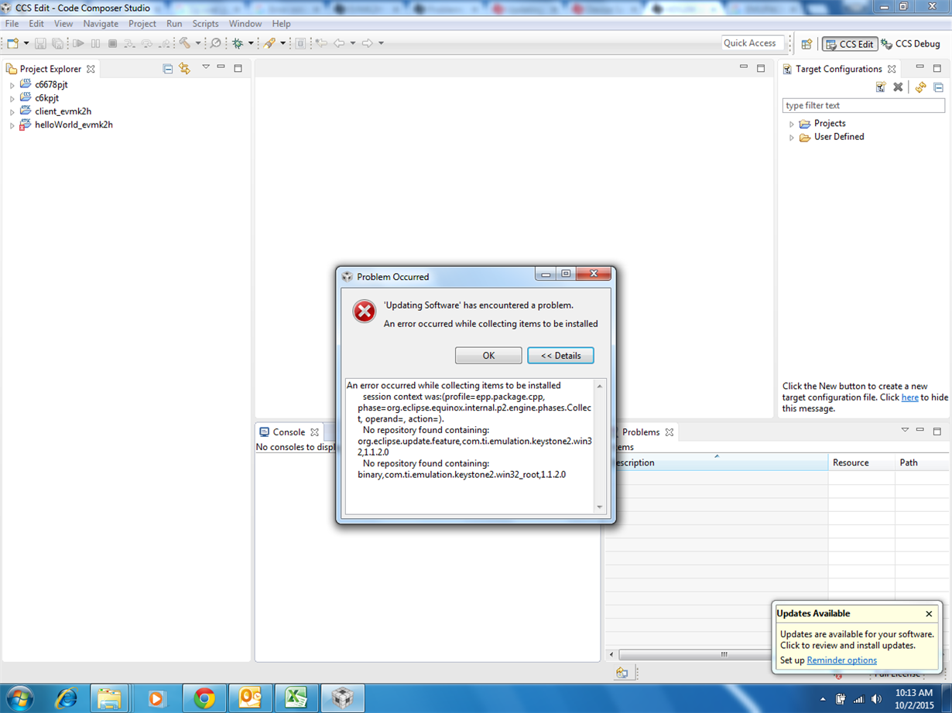Click the error details scrollbar down arrow
Viewport: 952px width, 713px height.
[x=599, y=507]
